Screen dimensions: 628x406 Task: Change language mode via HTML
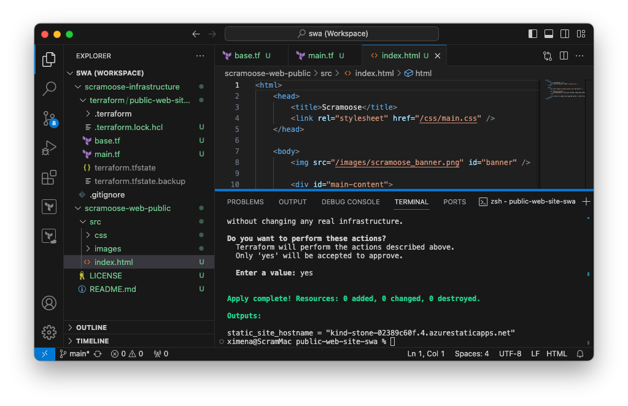tap(556, 354)
